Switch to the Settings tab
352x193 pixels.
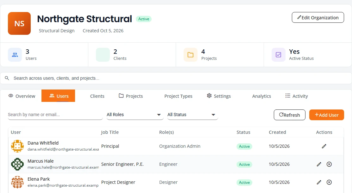219,96
